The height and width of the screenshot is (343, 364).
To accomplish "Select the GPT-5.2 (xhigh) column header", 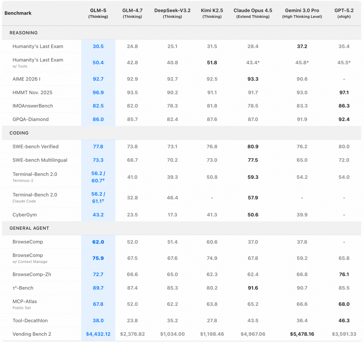I will tap(344, 13).
